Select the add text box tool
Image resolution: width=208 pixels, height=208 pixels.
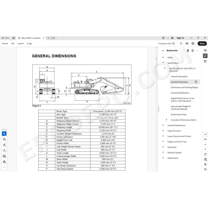click(4, 156)
